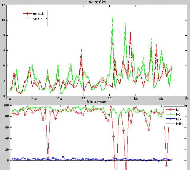This screenshot has height=170, width=190.
Task: Pick the tallest red peak in upper plot
Action: (130, 32)
